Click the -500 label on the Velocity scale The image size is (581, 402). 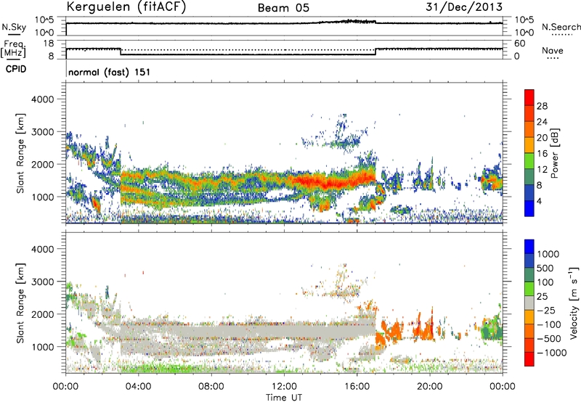click(x=549, y=338)
